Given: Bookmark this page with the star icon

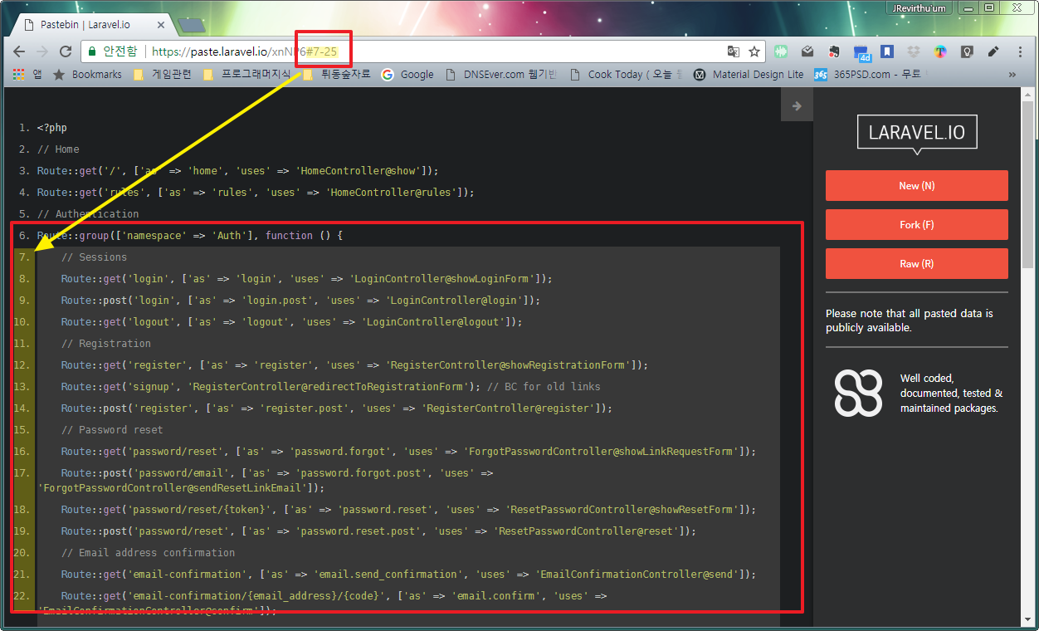Looking at the screenshot, I should pyautogui.click(x=754, y=51).
